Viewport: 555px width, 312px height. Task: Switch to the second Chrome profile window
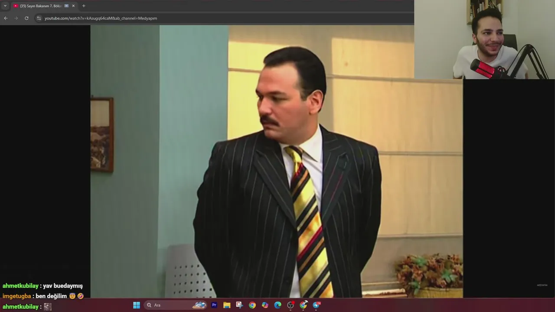(304, 305)
